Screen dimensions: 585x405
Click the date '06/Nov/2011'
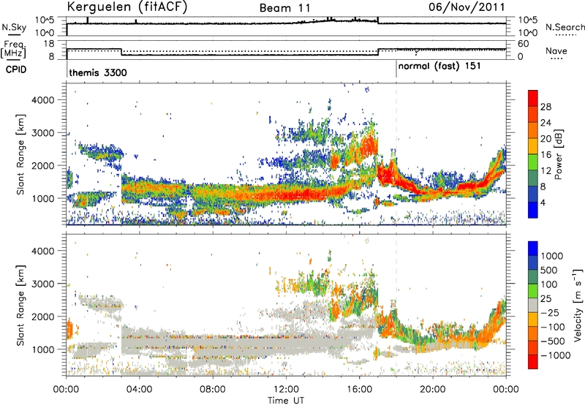point(467,7)
